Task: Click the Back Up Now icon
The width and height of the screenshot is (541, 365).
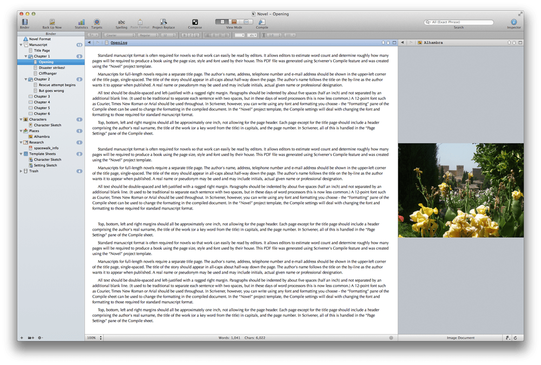Action: pyautogui.click(x=51, y=23)
